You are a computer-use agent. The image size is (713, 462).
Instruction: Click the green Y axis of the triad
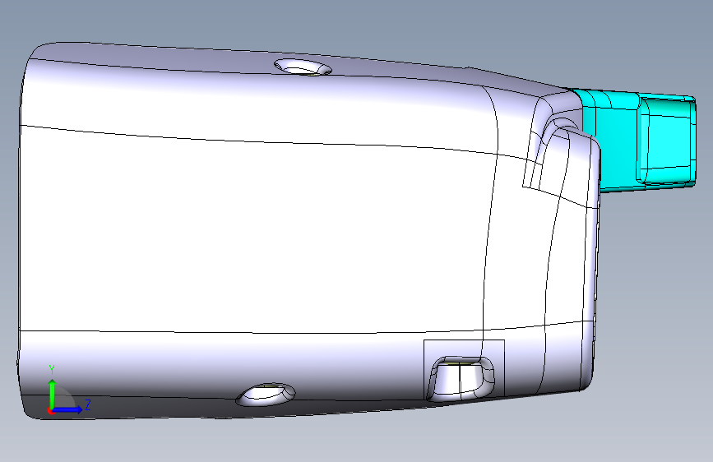tap(53, 394)
